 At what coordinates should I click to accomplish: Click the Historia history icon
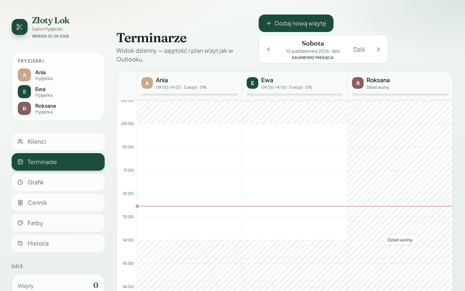(20, 243)
